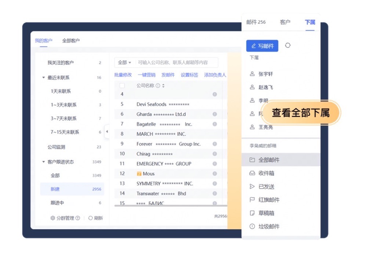367x253 pixels.
Task: Click the orange tag icon beside Mous
Action: pos(139,174)
